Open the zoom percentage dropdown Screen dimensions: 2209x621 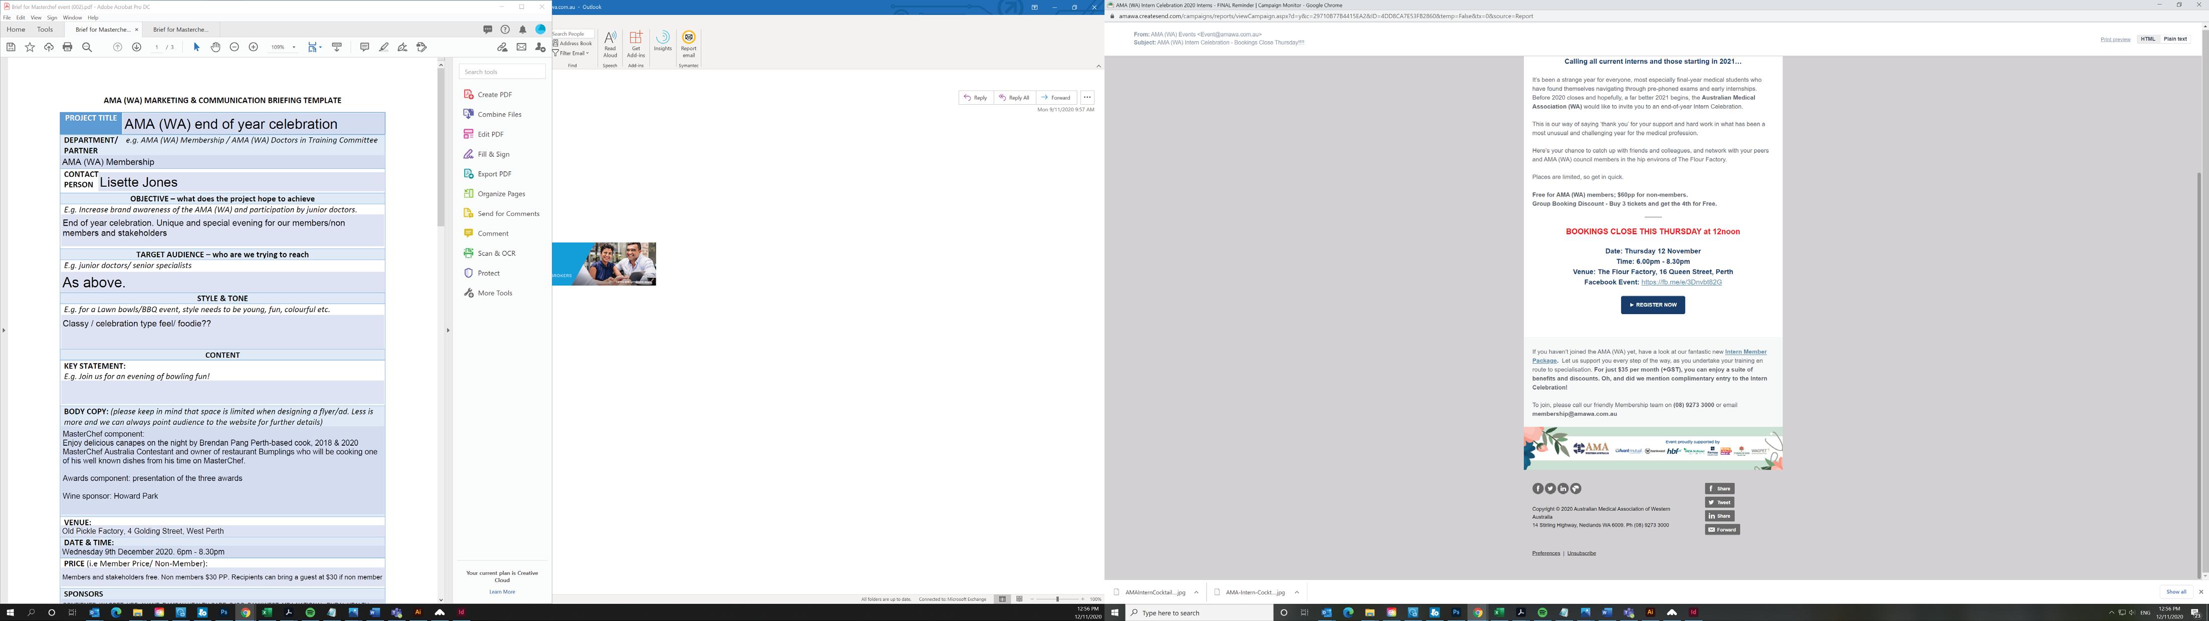[x=294, y=47]
